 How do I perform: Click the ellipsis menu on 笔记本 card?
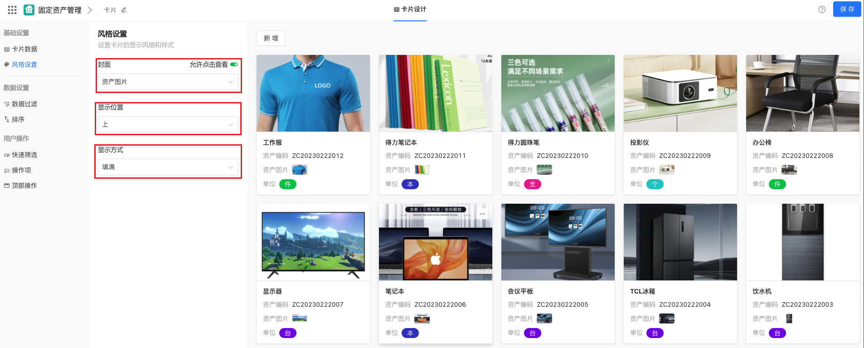point(482,214)
